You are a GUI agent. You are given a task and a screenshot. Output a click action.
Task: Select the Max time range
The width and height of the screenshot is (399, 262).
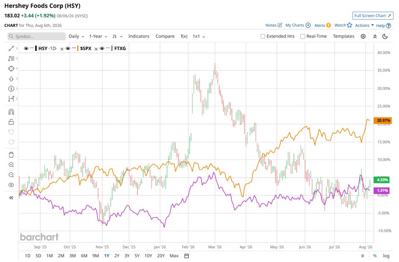(174, 256)
